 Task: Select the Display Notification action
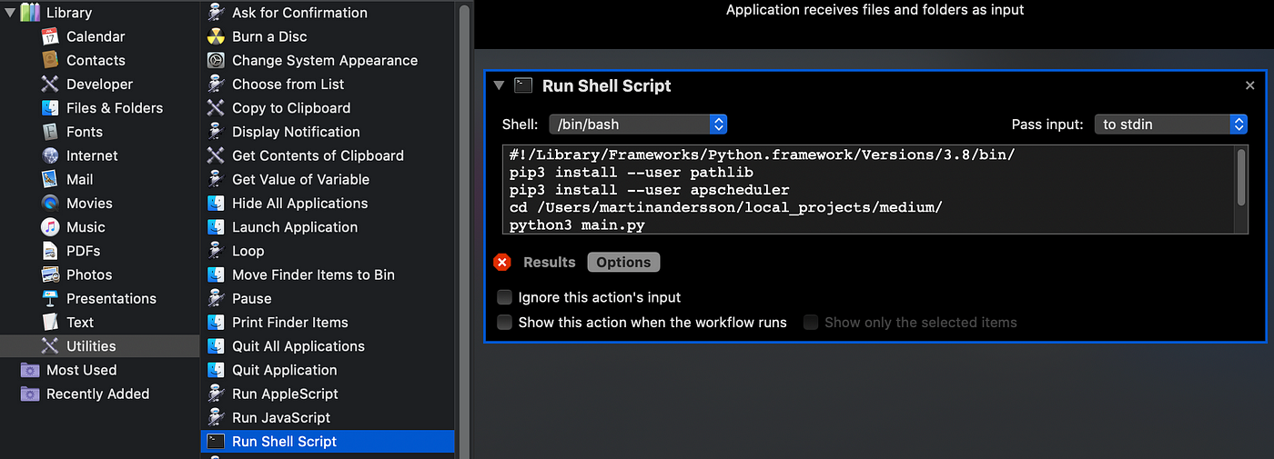tap(296, 132)
